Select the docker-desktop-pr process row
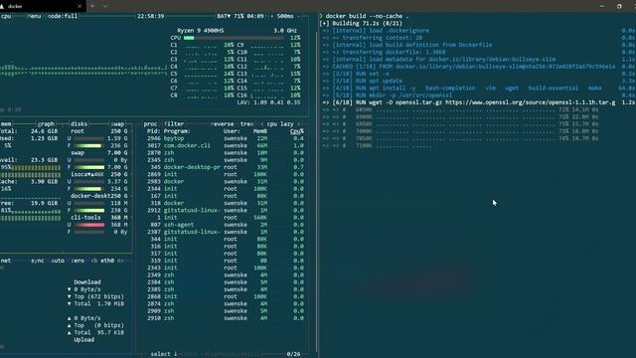The width and height of the screenshot is (636, 358). point(226,167)
